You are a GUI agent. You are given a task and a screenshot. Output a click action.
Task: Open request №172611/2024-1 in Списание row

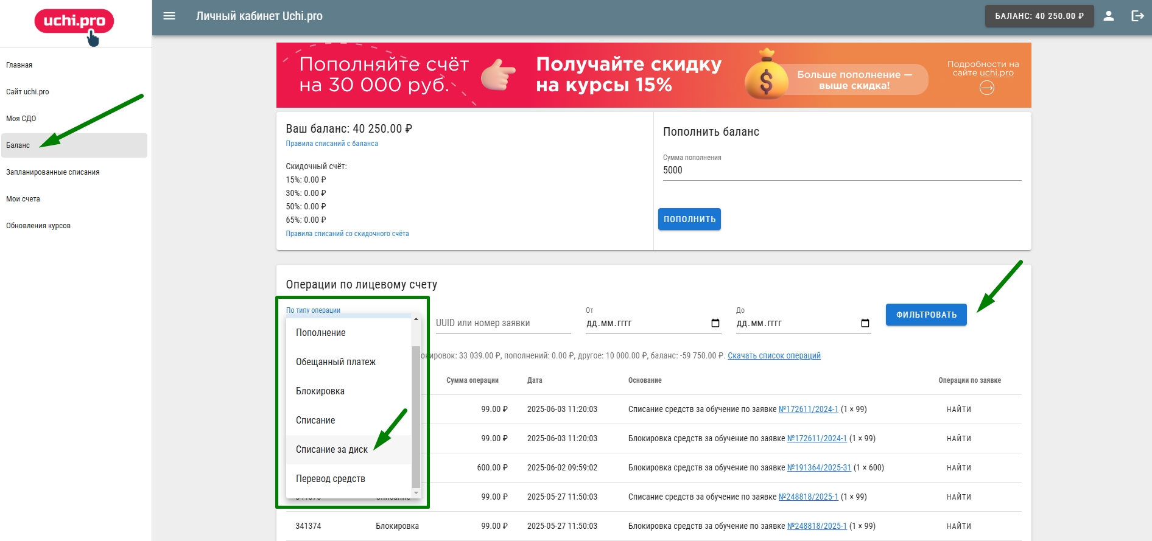(x=808, y=410)
